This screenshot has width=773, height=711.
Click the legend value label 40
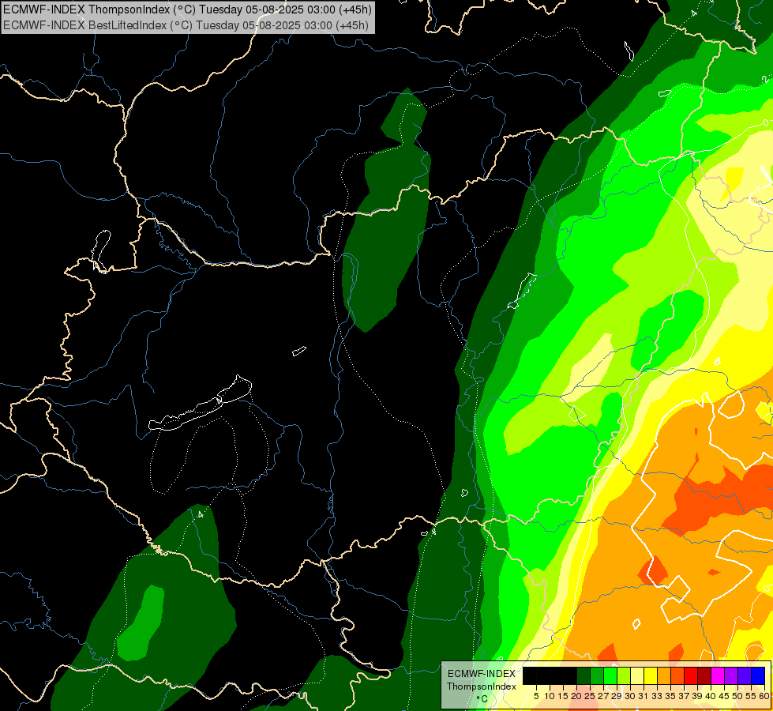tap(711, 696)
